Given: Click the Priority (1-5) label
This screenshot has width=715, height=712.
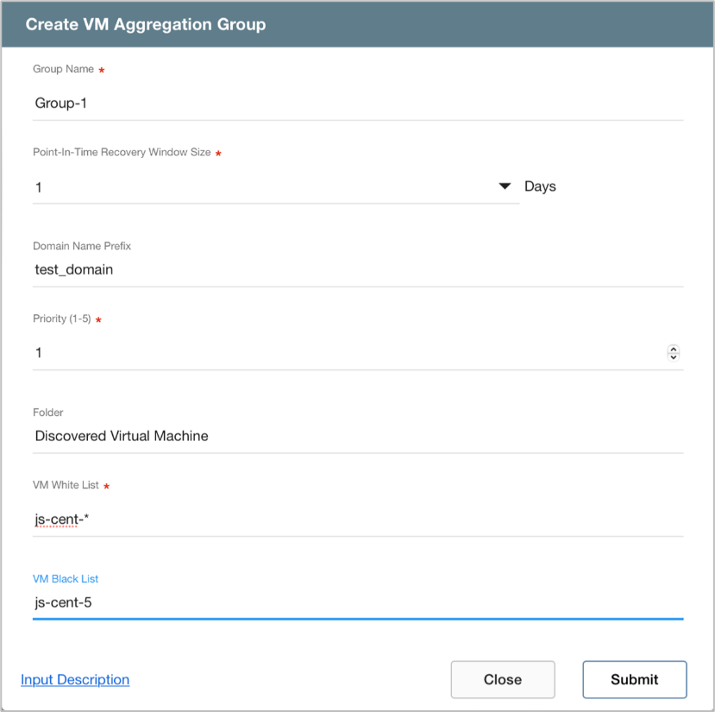Looking at the screenshot, I should [62, 319].
